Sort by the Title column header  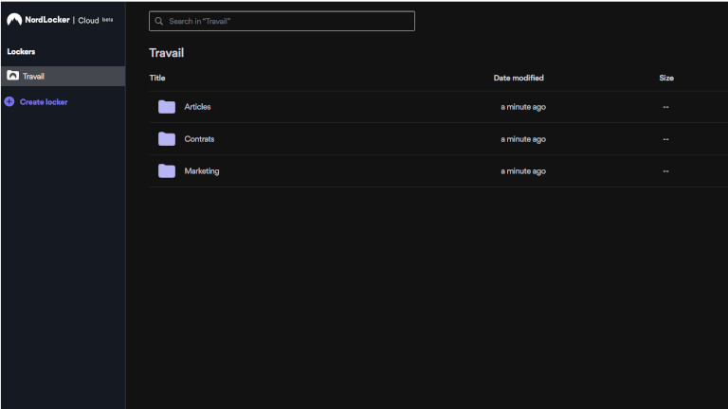point(157,78)
